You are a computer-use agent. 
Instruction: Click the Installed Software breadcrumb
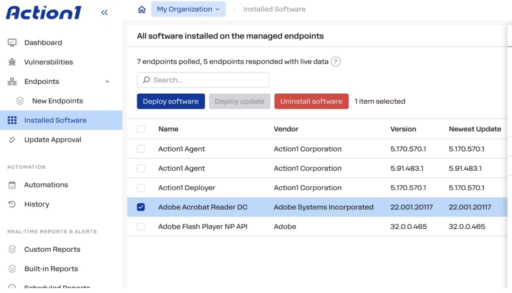coord(274,9)
